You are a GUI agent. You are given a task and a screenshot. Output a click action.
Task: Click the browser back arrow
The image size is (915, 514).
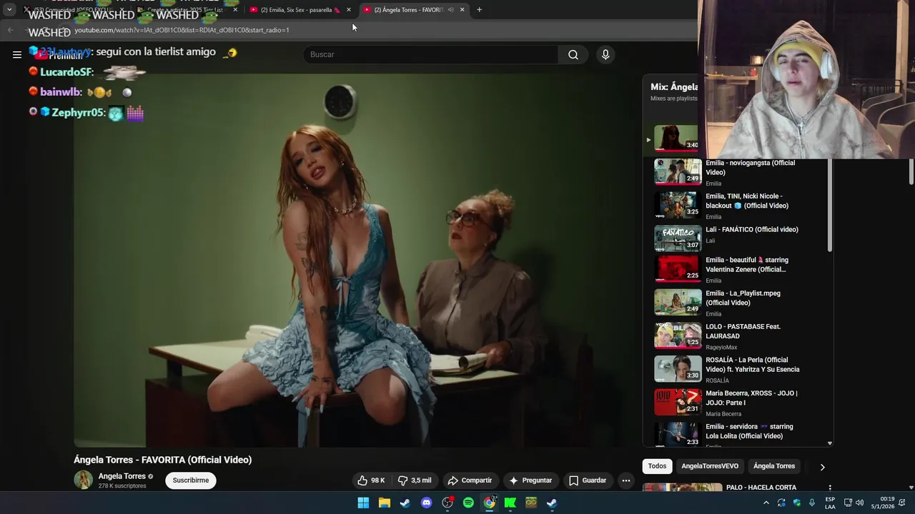[x=10, y=30]
